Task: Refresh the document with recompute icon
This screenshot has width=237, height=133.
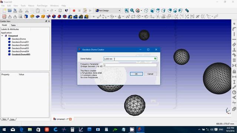Action: 60,11
